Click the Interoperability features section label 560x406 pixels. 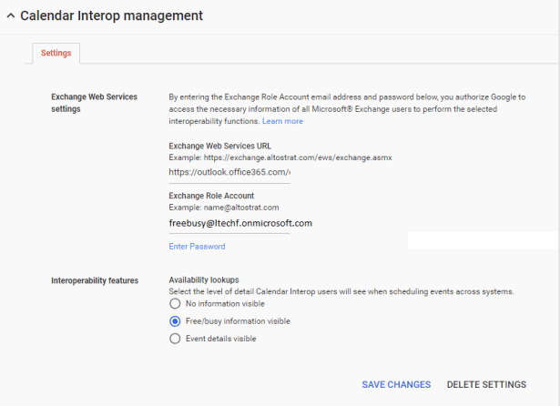(95, 279)
